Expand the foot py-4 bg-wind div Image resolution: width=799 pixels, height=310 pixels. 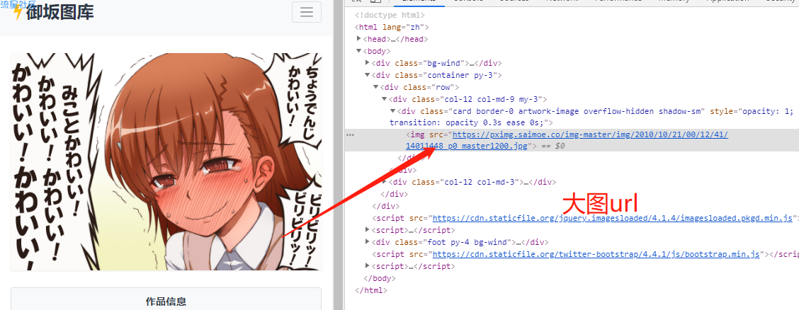pyautogui.click(x=368, y=242)
